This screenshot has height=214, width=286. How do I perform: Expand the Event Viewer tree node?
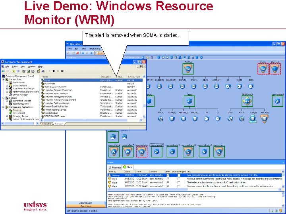[x=7, y=82]
